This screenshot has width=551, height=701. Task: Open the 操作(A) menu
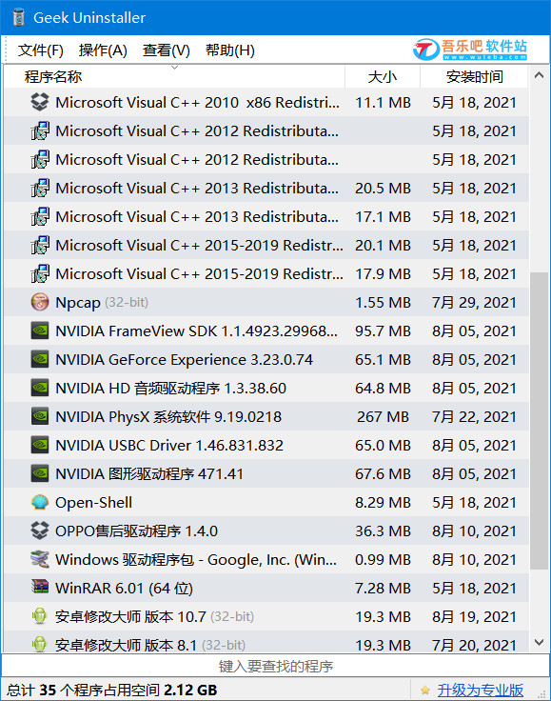click(x=103, y=50)
